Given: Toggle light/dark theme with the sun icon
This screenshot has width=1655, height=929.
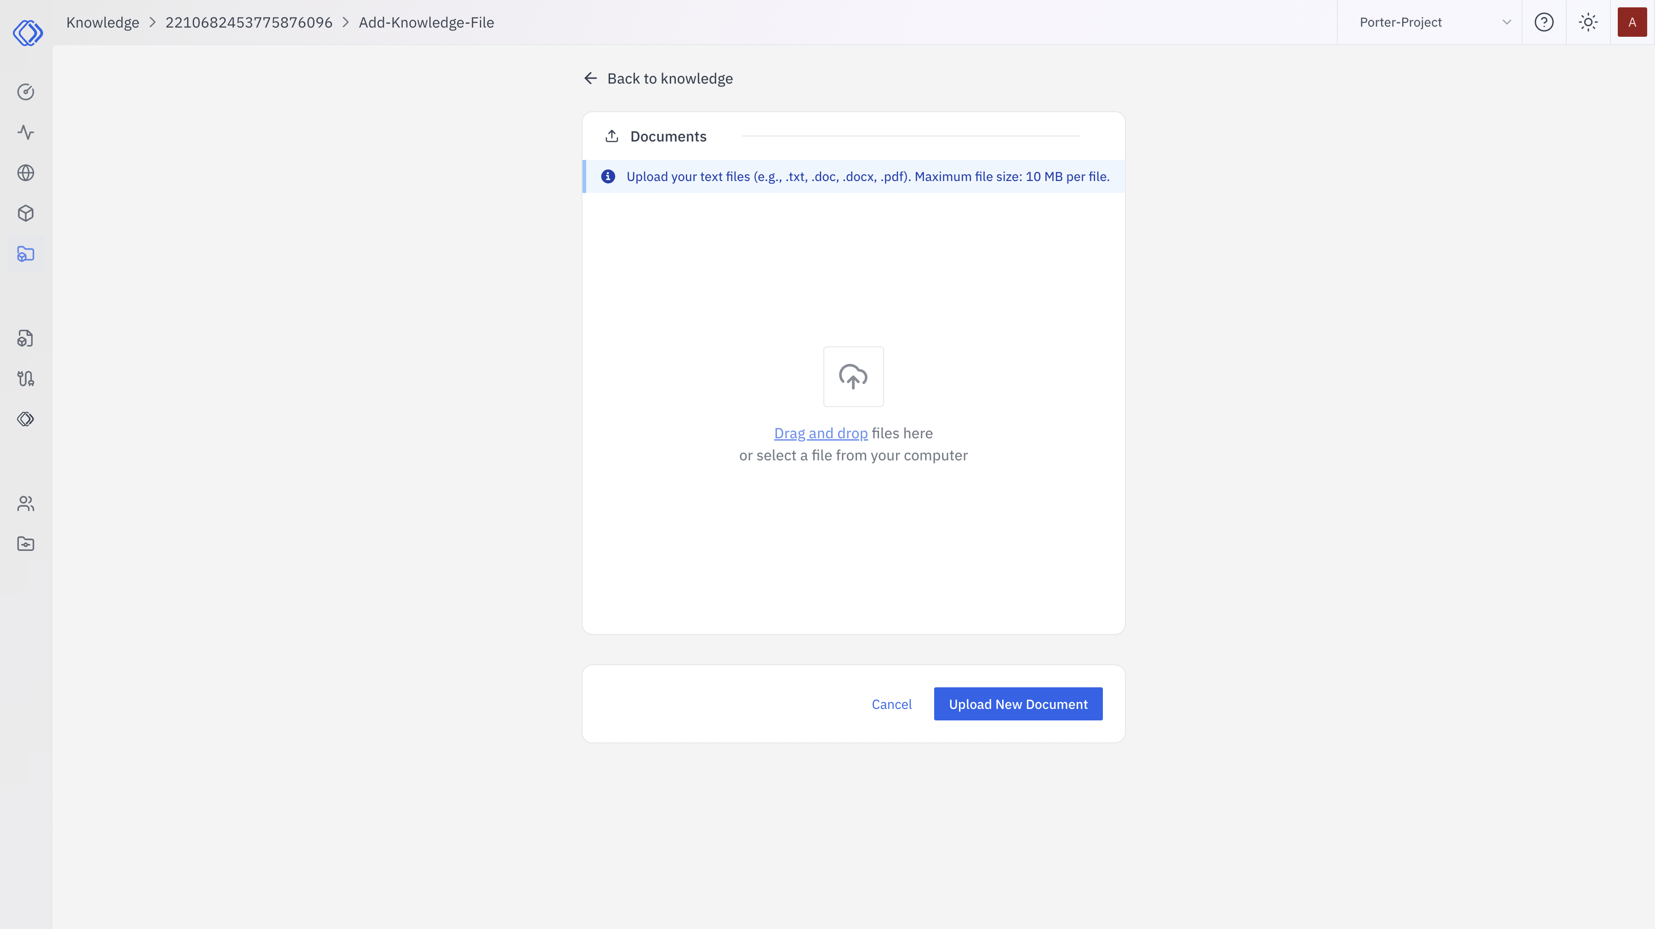Looking at the screenshot, I should click(1588, 22).
